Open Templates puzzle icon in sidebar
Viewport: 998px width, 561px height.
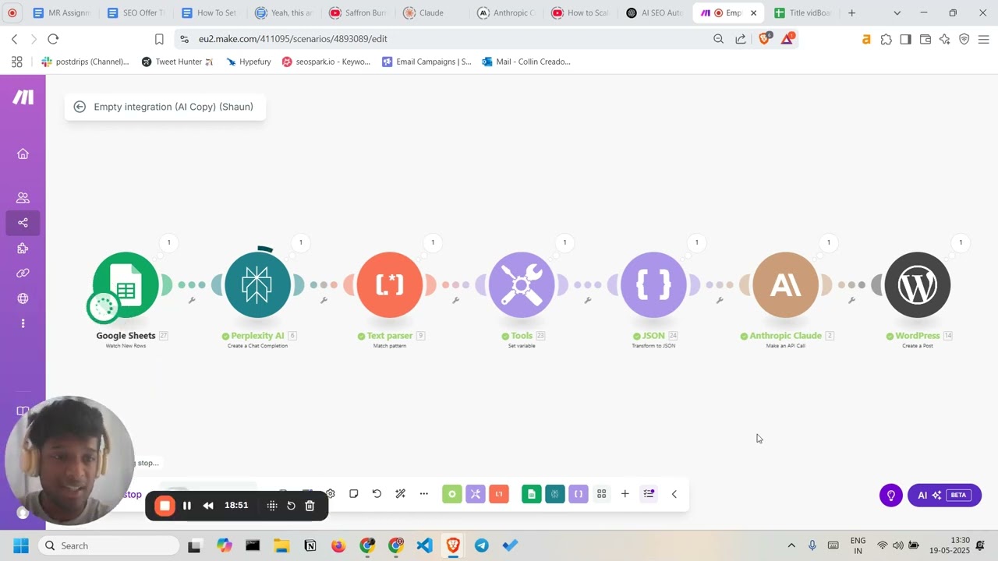[x=23, y=249]
